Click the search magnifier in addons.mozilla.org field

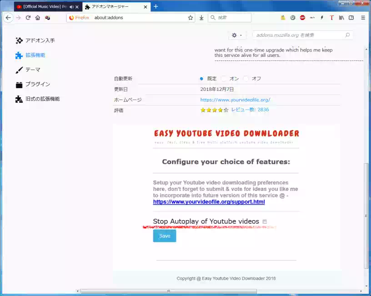(347, 35)
